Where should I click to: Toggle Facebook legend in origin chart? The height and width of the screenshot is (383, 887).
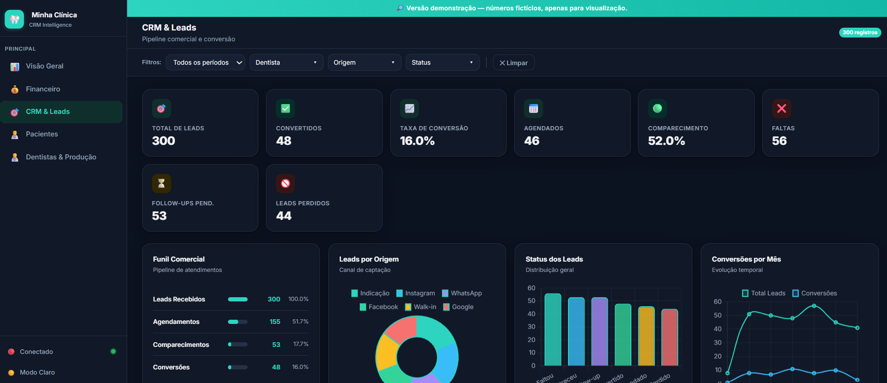click(x=379, y=307)
